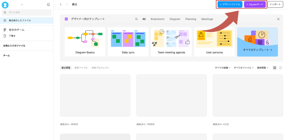
Task: Click the FigJamボード create button
Action: tap(255, 4)
